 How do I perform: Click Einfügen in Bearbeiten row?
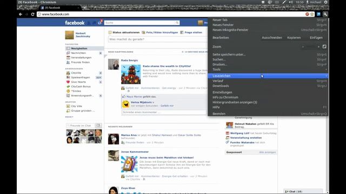click(316, 38)
